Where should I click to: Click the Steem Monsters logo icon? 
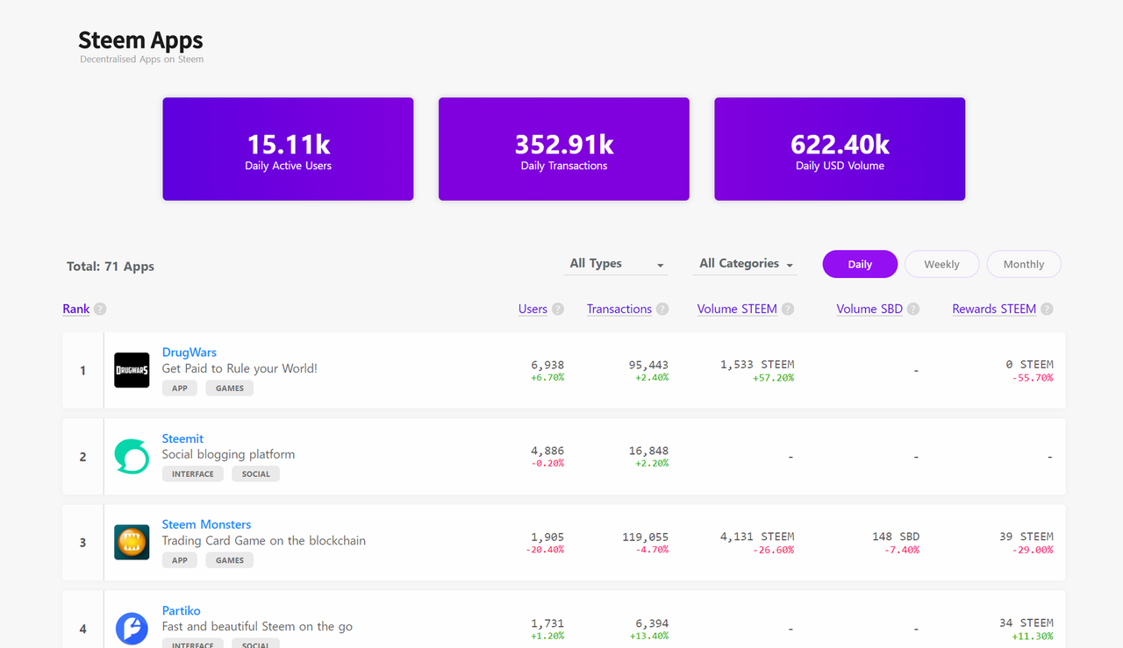pyautogui.click(x=132, y=542)
